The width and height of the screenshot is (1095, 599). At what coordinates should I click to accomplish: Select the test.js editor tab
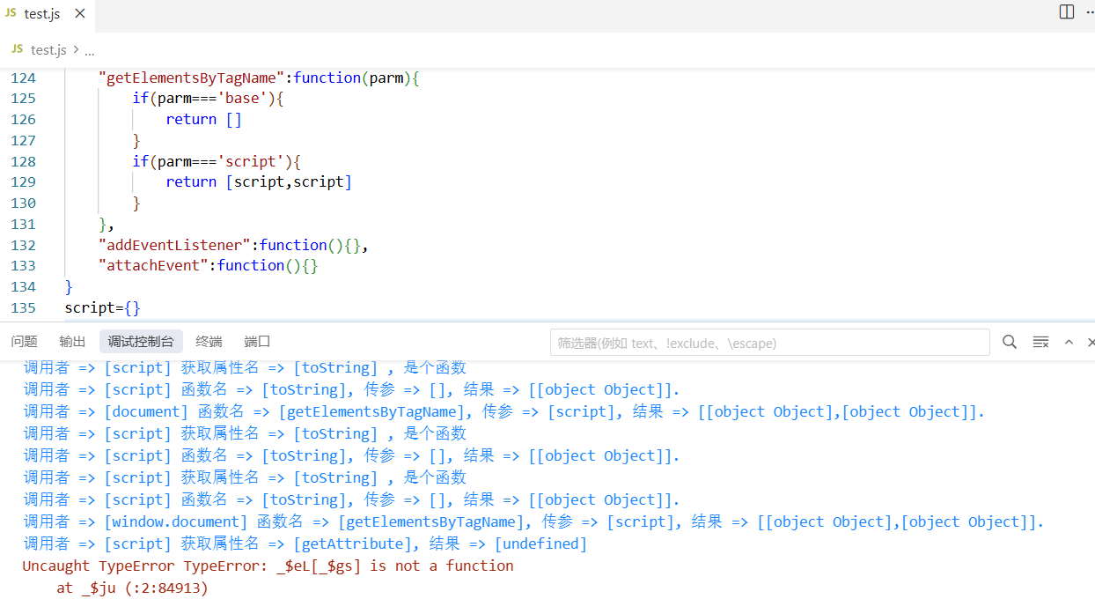click(x=41, y=14)
